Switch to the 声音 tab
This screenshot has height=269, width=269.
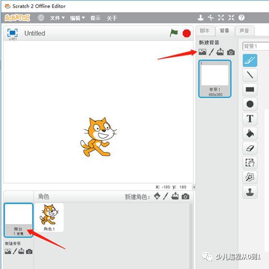point(244,31)
